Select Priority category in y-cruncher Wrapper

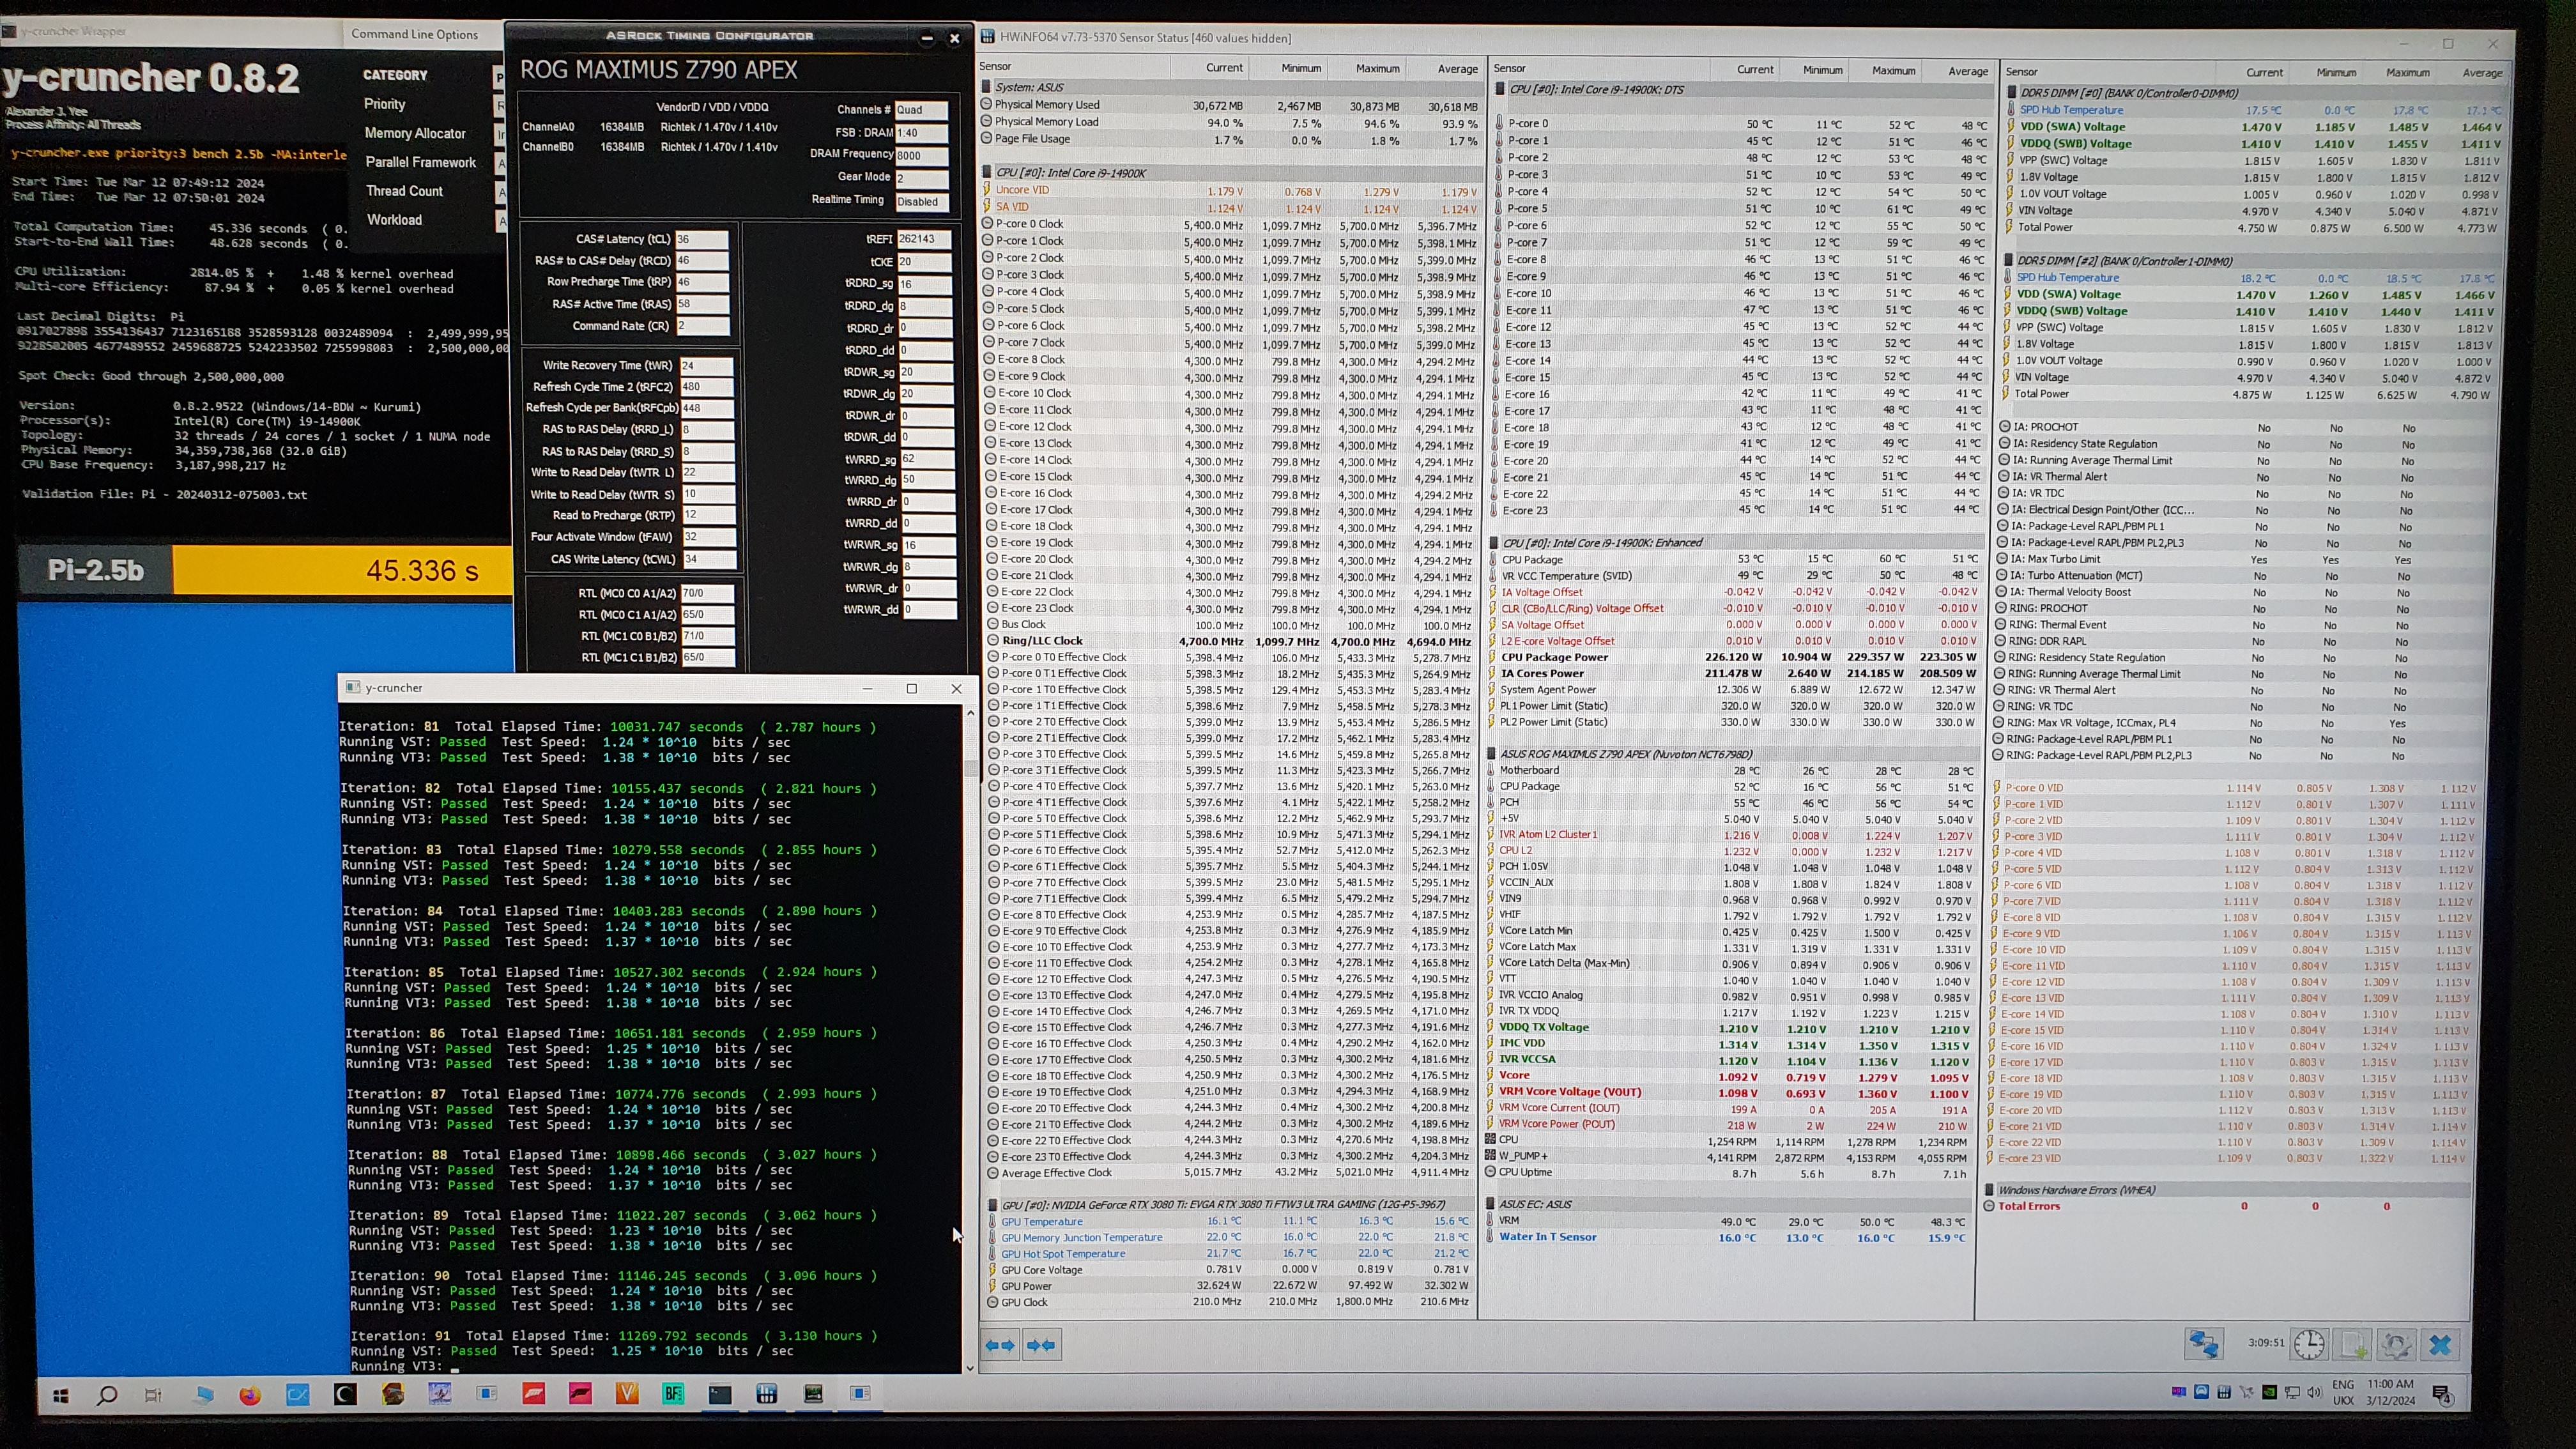point(385,104)
